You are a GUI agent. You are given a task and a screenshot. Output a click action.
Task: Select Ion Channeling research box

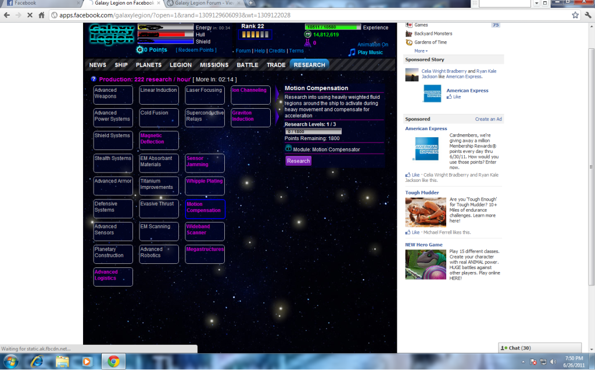(250, 95)
